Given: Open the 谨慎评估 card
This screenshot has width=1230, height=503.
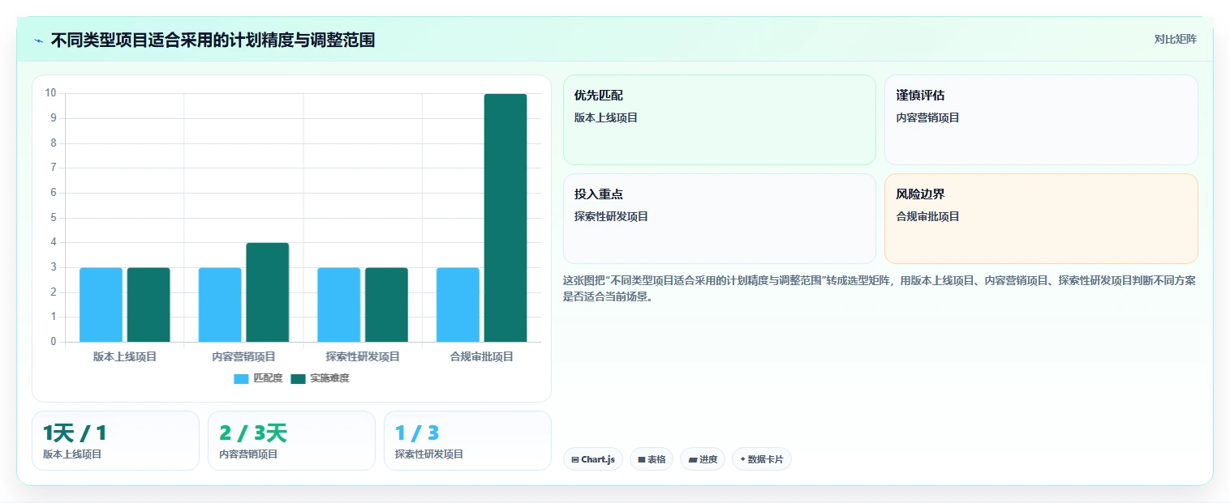Looking at the screenshot, I should 1041,120.
